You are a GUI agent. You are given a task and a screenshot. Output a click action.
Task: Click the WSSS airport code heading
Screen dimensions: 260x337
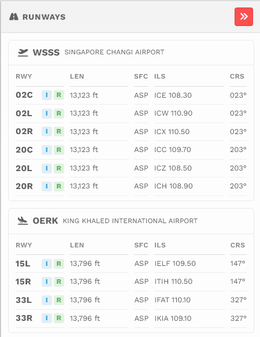(46, 53)
